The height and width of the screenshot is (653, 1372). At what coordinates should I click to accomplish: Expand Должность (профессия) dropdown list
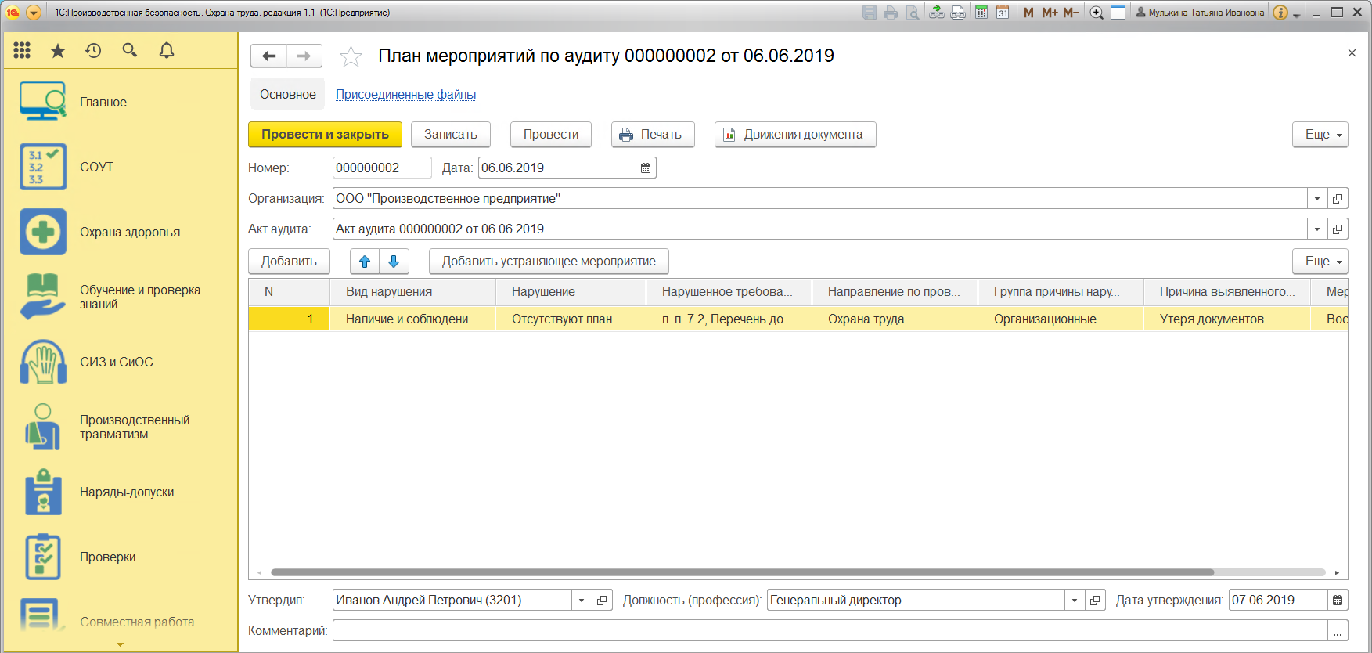pyautogui.click(x=1075, y=601)
